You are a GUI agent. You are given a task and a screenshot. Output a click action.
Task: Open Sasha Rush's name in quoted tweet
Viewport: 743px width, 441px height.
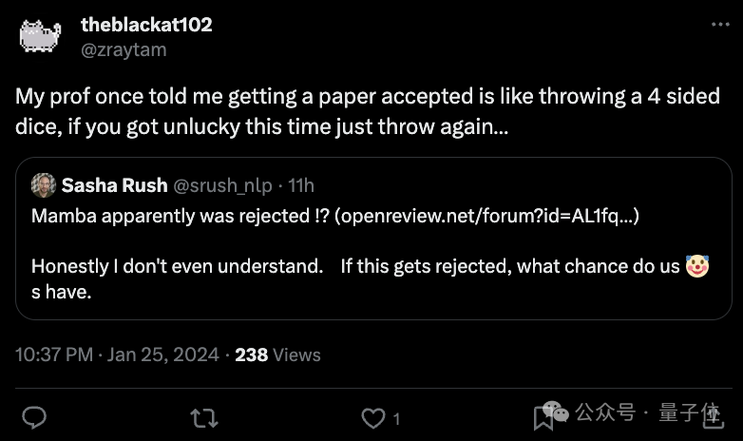click(x=114, y=184)
